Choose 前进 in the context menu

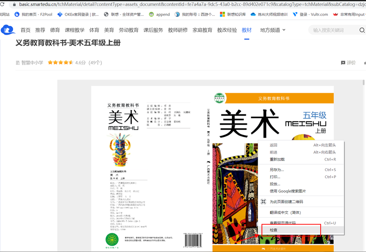coord(301,152)
